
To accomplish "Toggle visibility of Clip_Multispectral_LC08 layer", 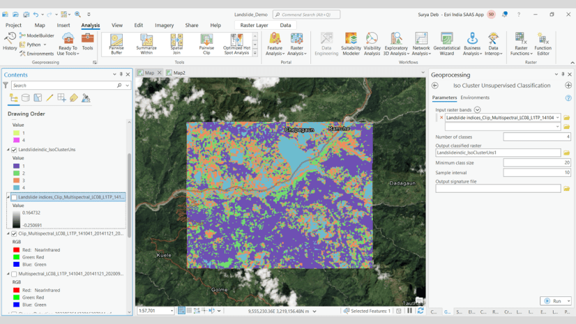I will pyautogui.click(x=14, y=233).
